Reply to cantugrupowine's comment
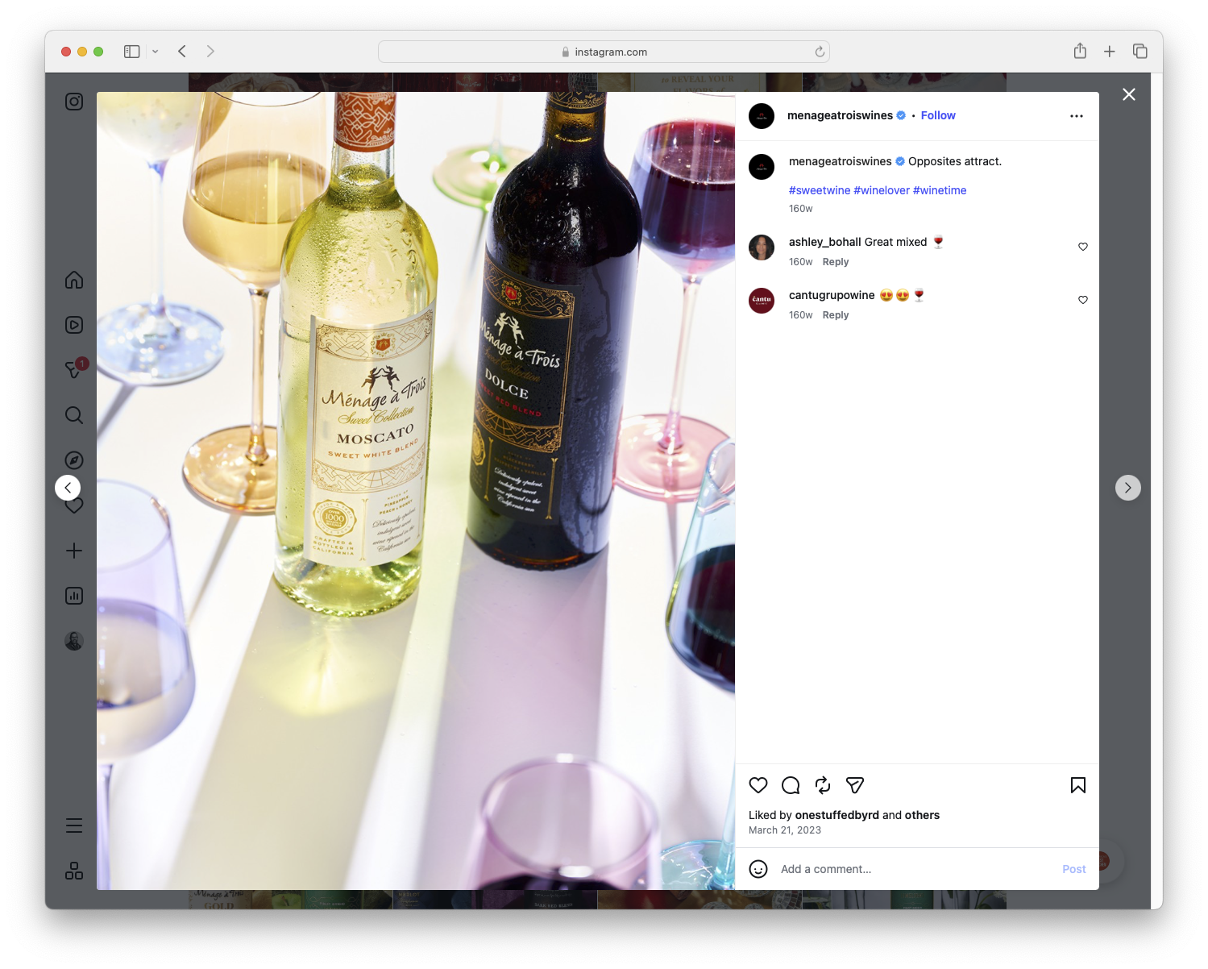 point(836,315)
